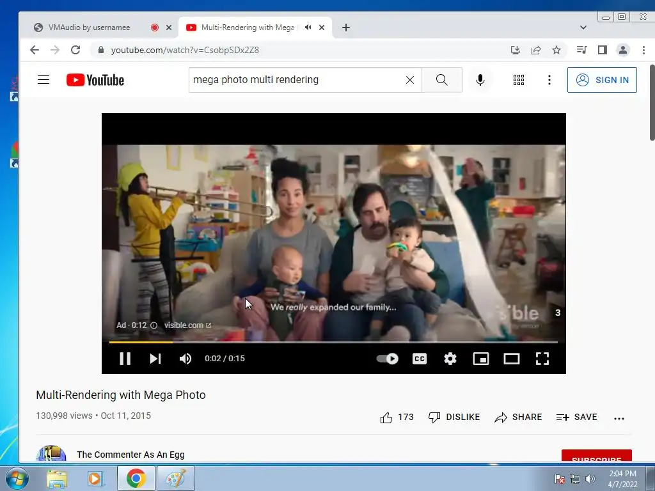Open the video in full screen
655x491 pixels.
click(542, 359)
